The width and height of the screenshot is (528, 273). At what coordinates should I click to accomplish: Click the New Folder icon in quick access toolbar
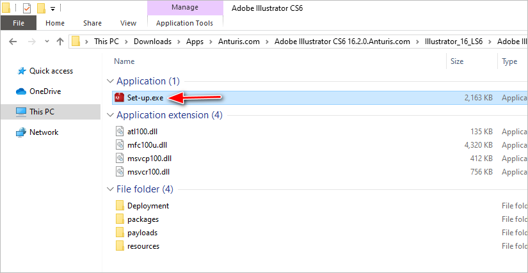pos(41,8)
